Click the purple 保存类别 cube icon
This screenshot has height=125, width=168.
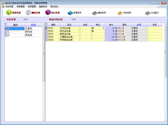(x=48, y=12)
